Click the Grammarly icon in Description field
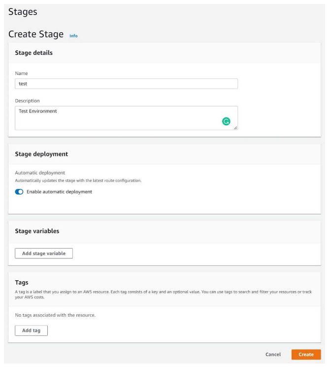The width and height of the screenshot is (332, 369). pyautogui.click(x=226, y=121)
